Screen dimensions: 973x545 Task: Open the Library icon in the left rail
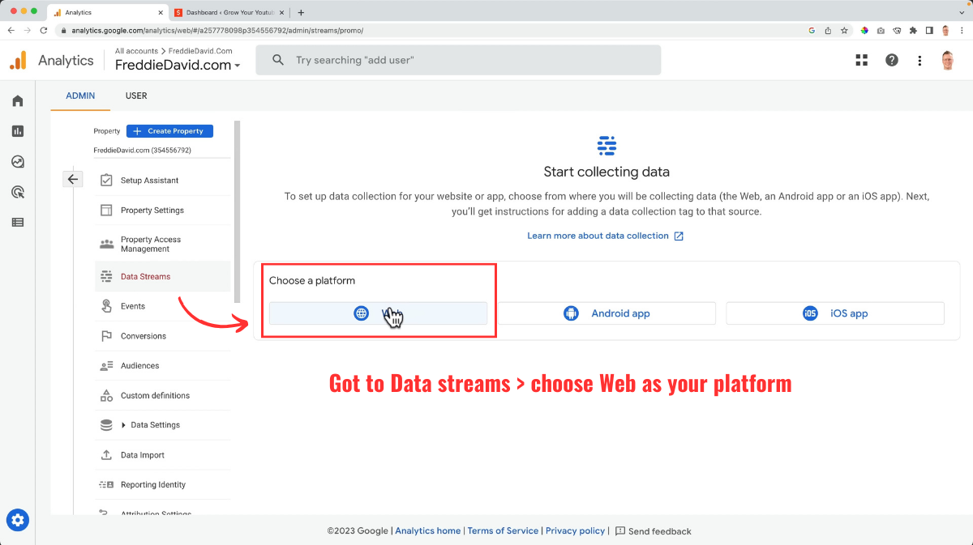tap(17, 222)
